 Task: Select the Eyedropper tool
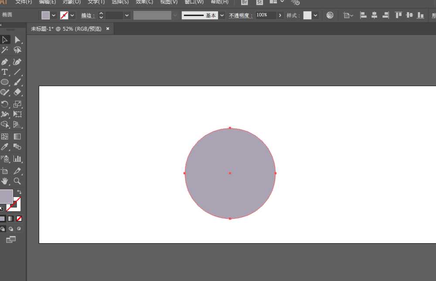click(5, 147)
